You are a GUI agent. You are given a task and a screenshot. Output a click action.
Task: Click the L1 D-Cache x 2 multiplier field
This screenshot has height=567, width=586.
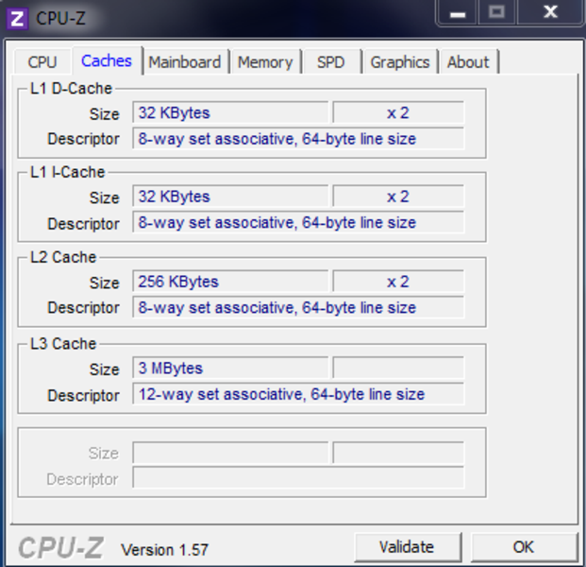pyautogui.click(x=398, y=112)
